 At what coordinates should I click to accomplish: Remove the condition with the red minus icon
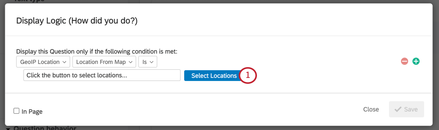404,61
